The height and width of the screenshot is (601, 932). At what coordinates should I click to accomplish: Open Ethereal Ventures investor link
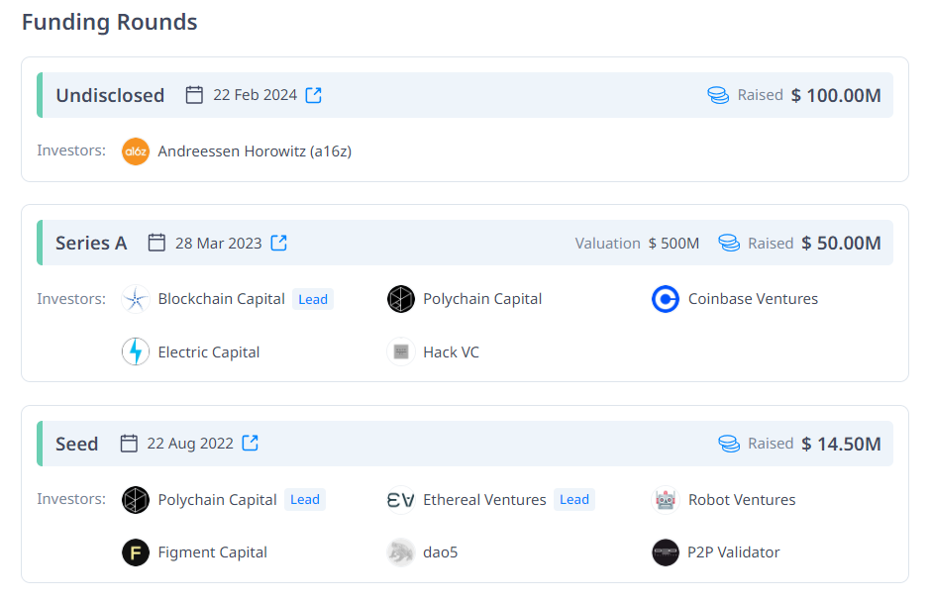coord(484,500)
